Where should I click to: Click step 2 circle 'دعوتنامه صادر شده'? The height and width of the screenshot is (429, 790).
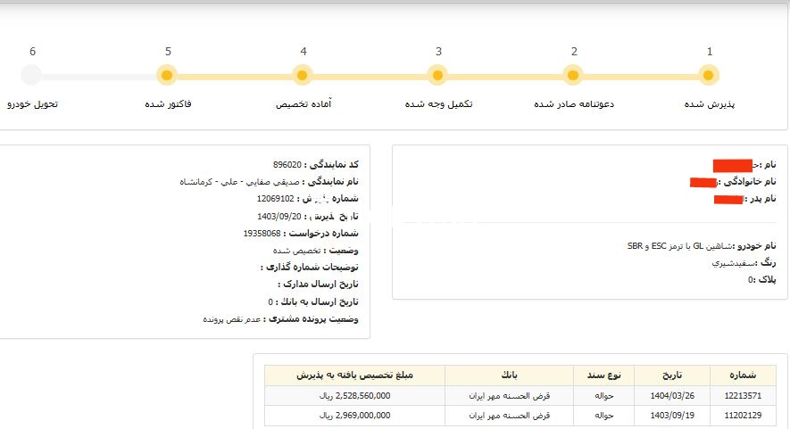point(574,76)
